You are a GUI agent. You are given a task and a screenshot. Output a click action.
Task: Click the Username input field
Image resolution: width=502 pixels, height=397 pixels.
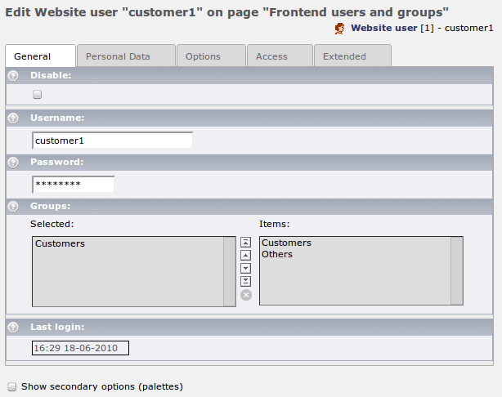click(112, 141)
